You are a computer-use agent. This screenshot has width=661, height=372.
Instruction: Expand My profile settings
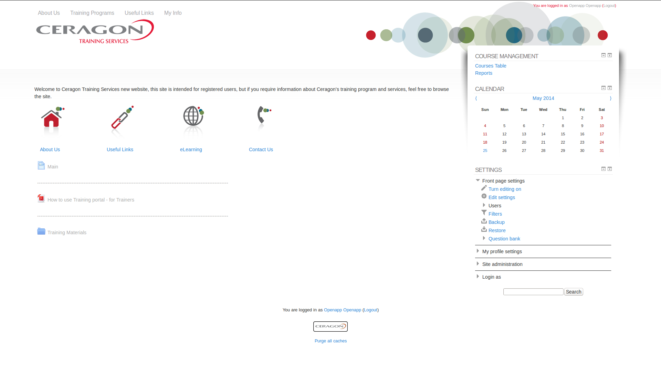pos(478,251)
